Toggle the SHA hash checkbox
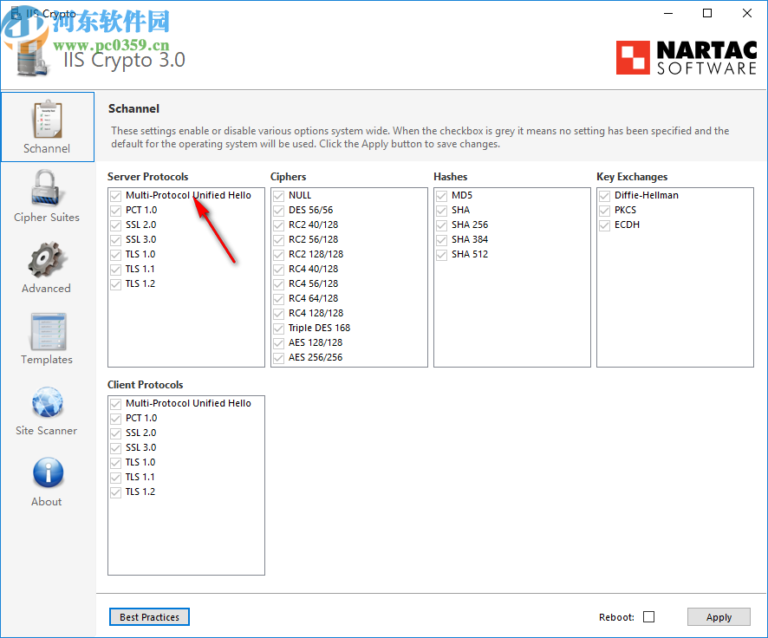This screenshot has height=638, width=768. pos(442,211)
